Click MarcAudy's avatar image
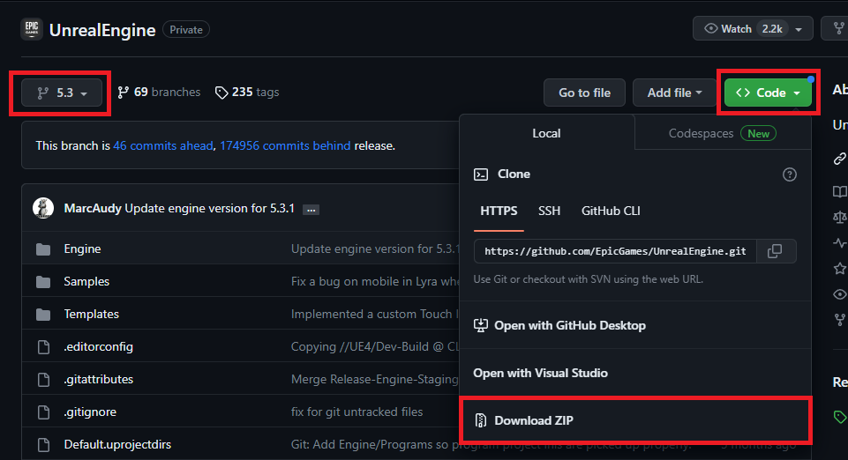848x460 pixels. pyautogui.click(x=43, y=208)
